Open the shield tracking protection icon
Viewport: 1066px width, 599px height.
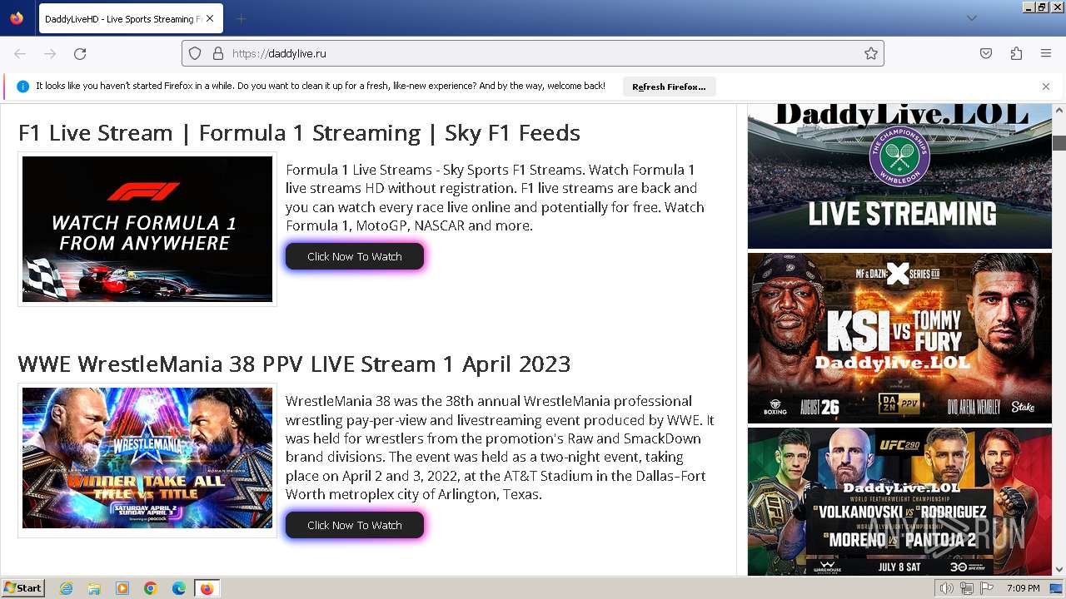(195, 53)
